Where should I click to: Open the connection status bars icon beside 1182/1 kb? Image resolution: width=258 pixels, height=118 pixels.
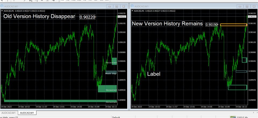coord(233,117)
